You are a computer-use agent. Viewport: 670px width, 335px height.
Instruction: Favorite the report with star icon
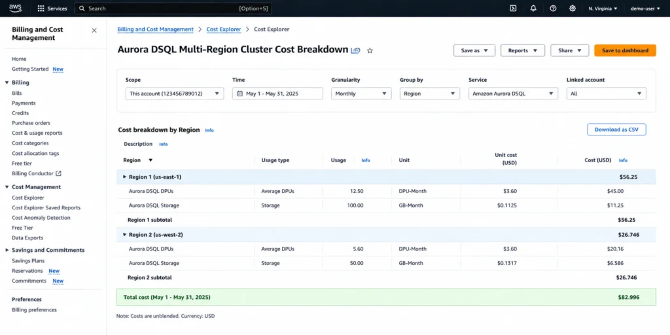(x=370, y=50)
